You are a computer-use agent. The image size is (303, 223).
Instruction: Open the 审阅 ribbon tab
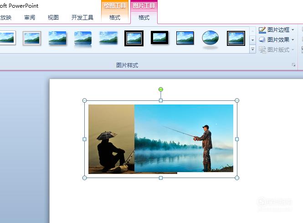pyautogui.click(x=30, y=18)
